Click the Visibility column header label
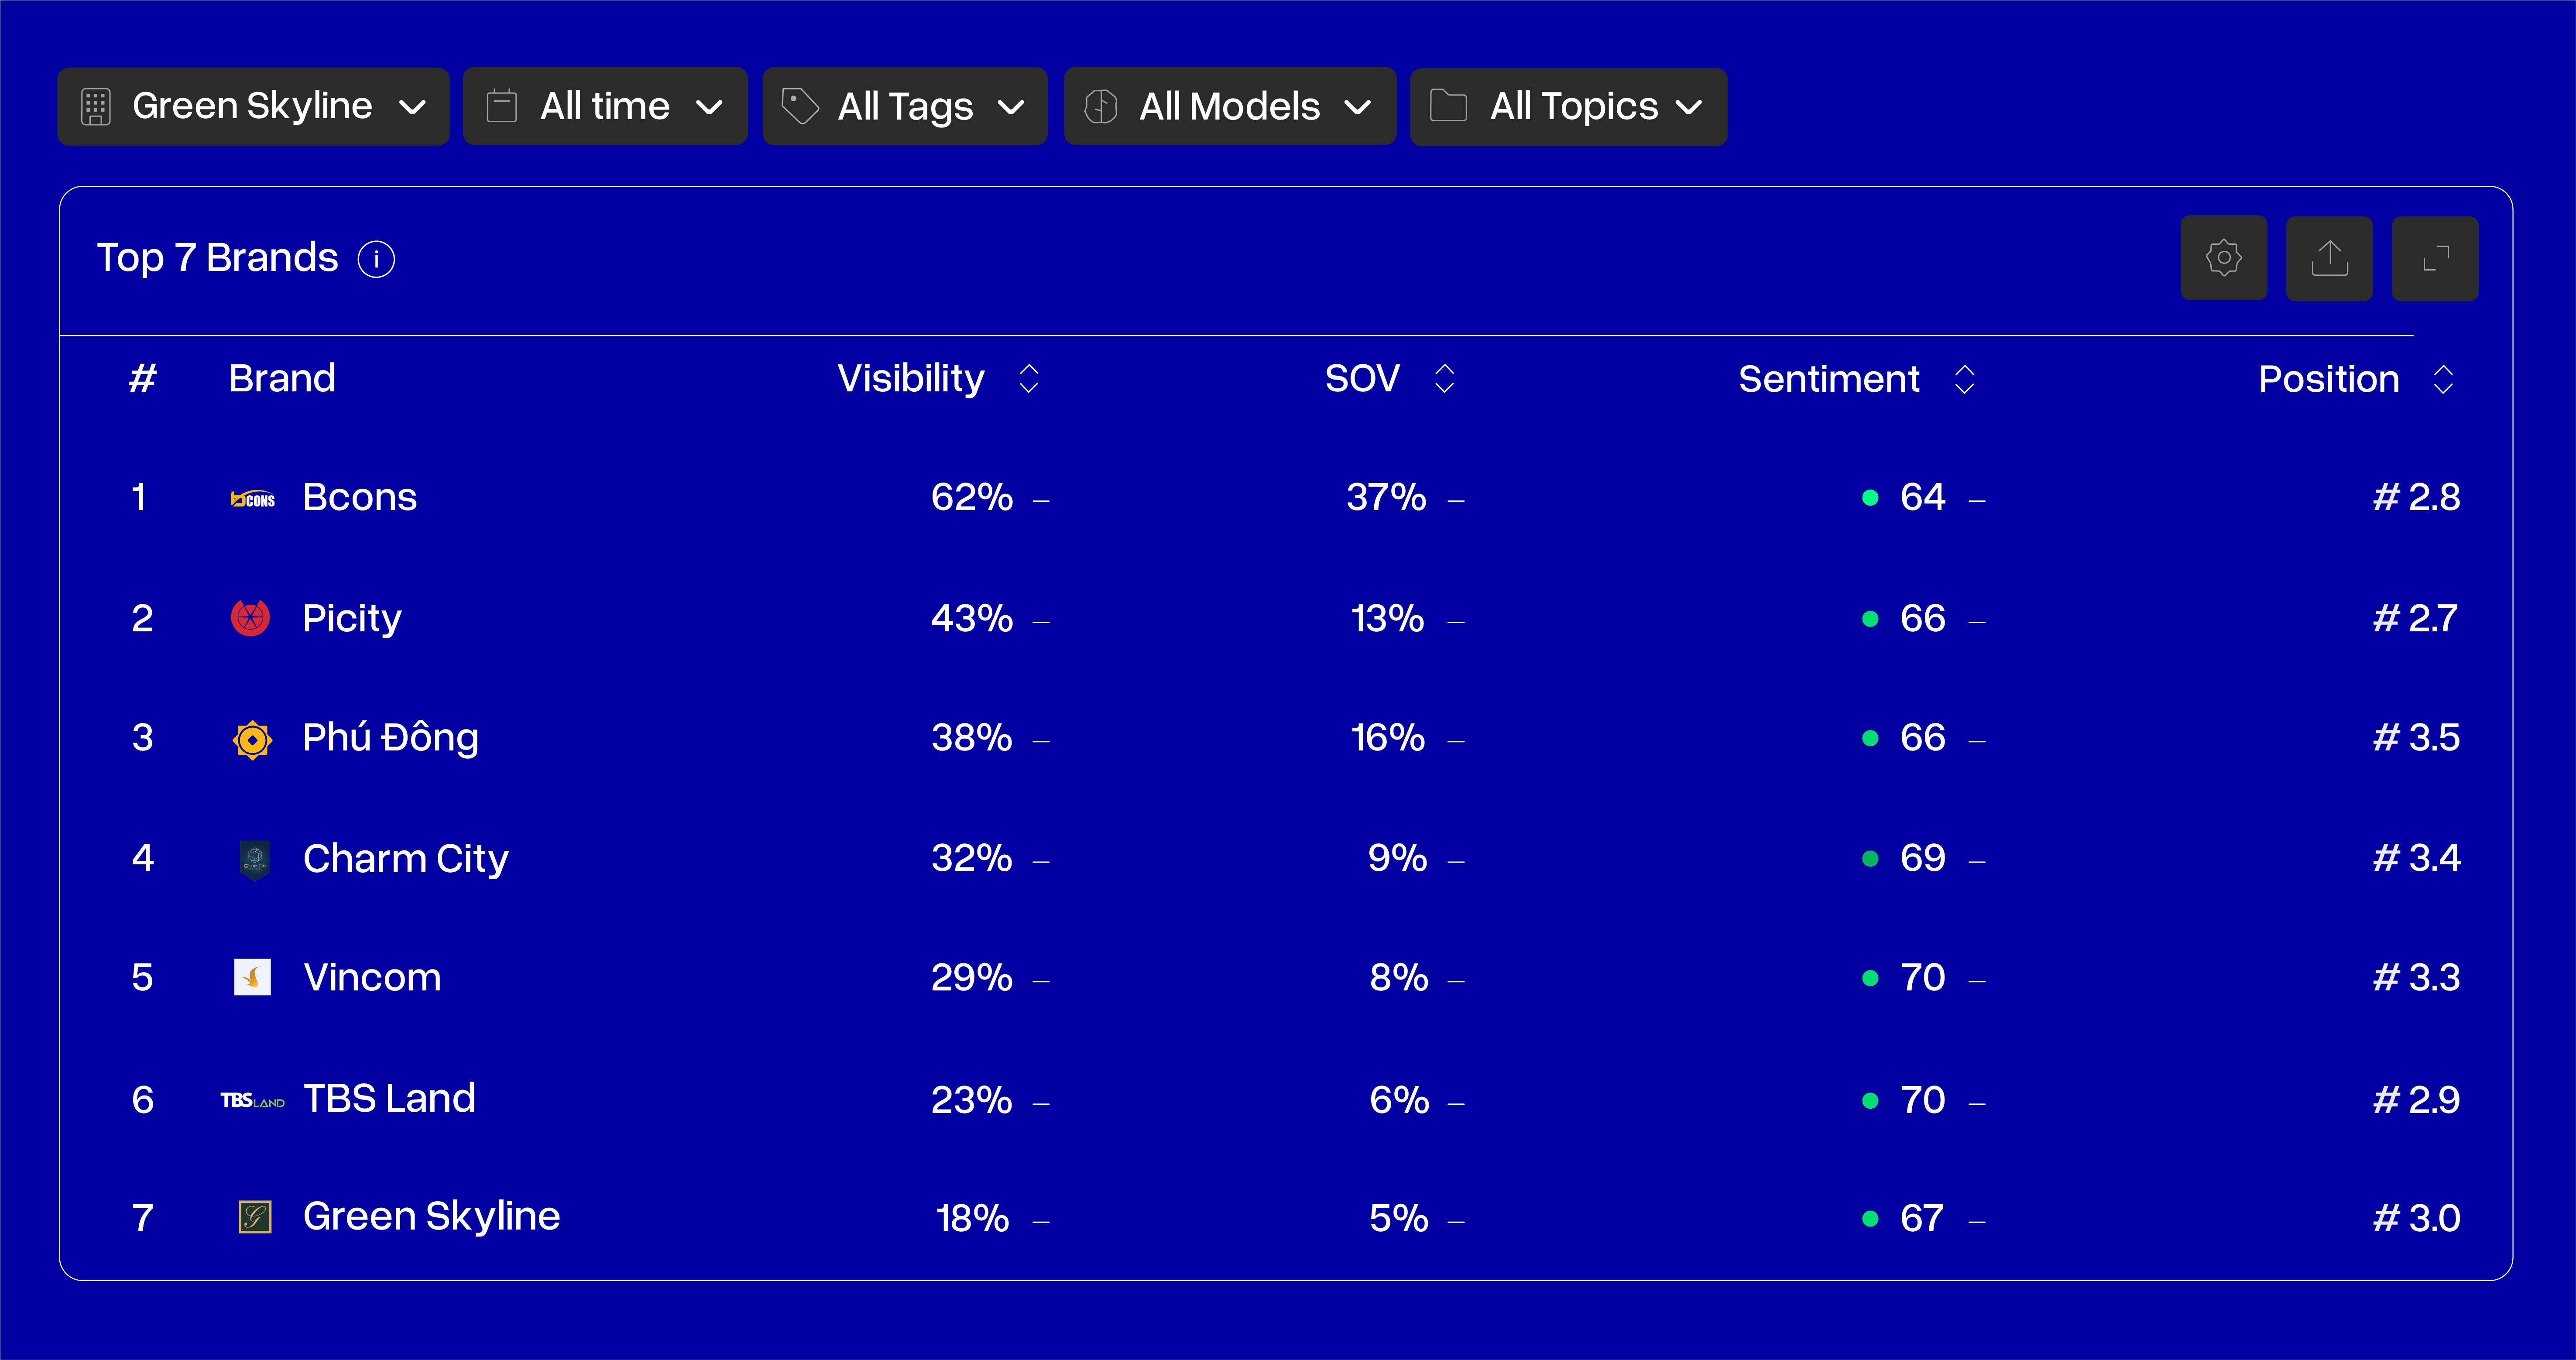Screen dimensions: 2576x1360 point(911,379)
